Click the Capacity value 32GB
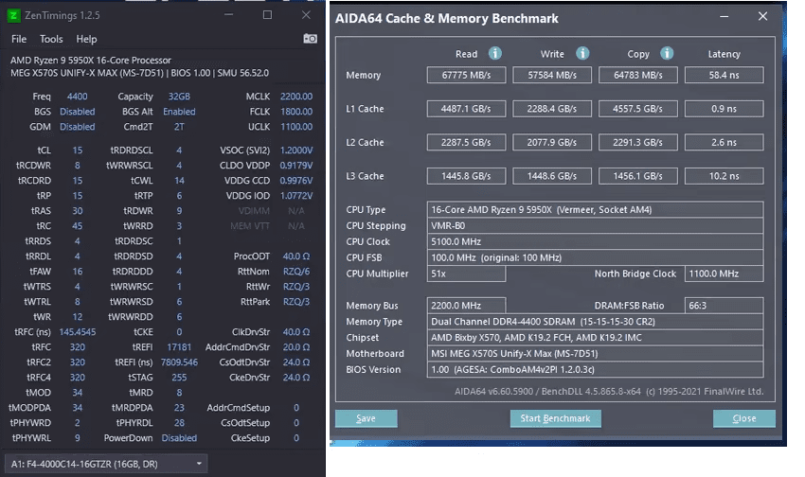Screen dimensions: 805x477 click(179, 97)
